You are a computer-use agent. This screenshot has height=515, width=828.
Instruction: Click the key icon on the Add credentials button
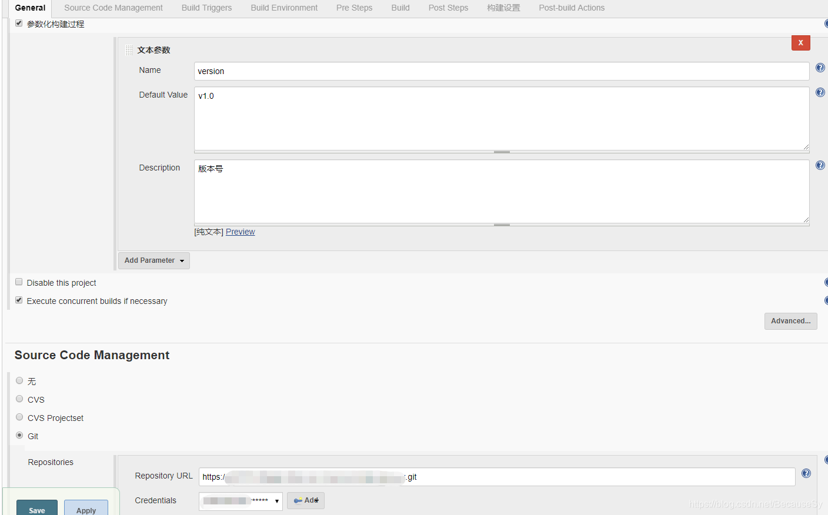(x=298, y=501)
